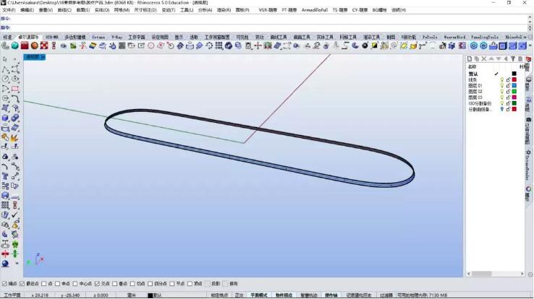Click the blue toolbox icon in top toolbar
The image size is (534, 299).
pyautogui.click(x=493, y=45)
